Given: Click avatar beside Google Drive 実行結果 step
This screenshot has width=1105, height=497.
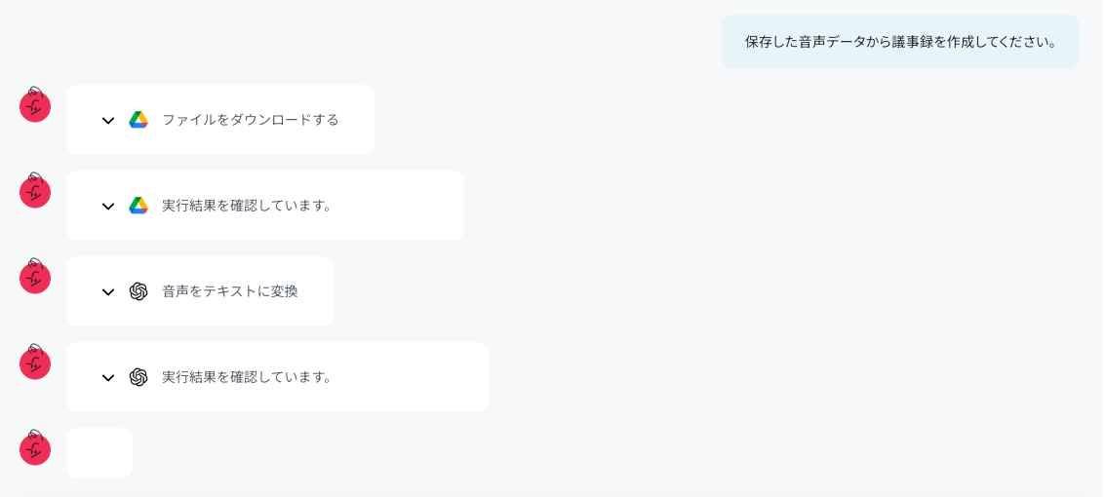Looking at the screenshot, I should pos(35,191).
